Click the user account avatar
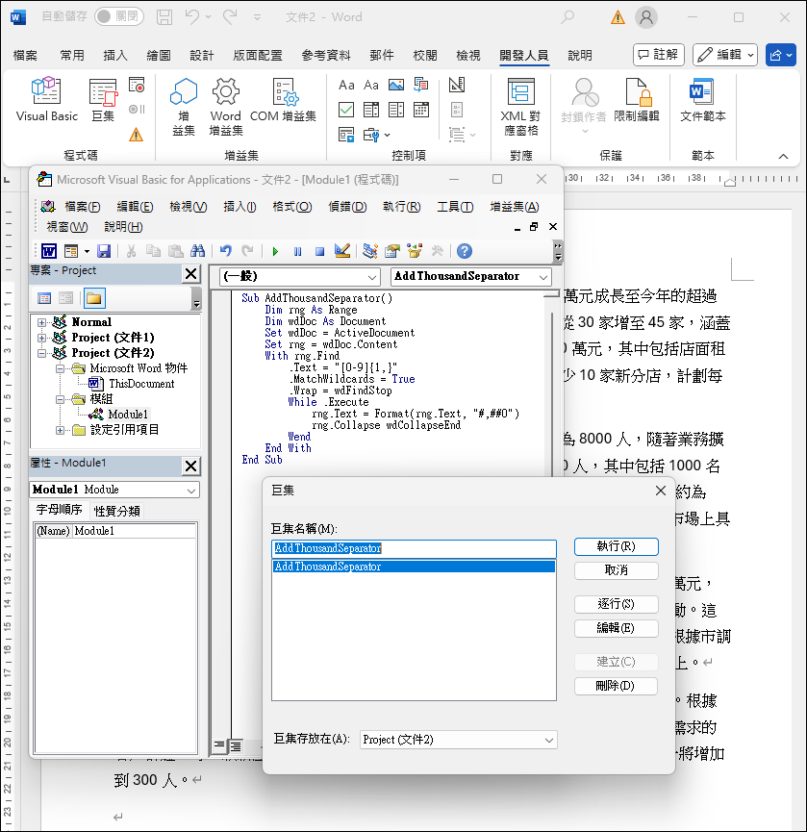 point(646,17)
